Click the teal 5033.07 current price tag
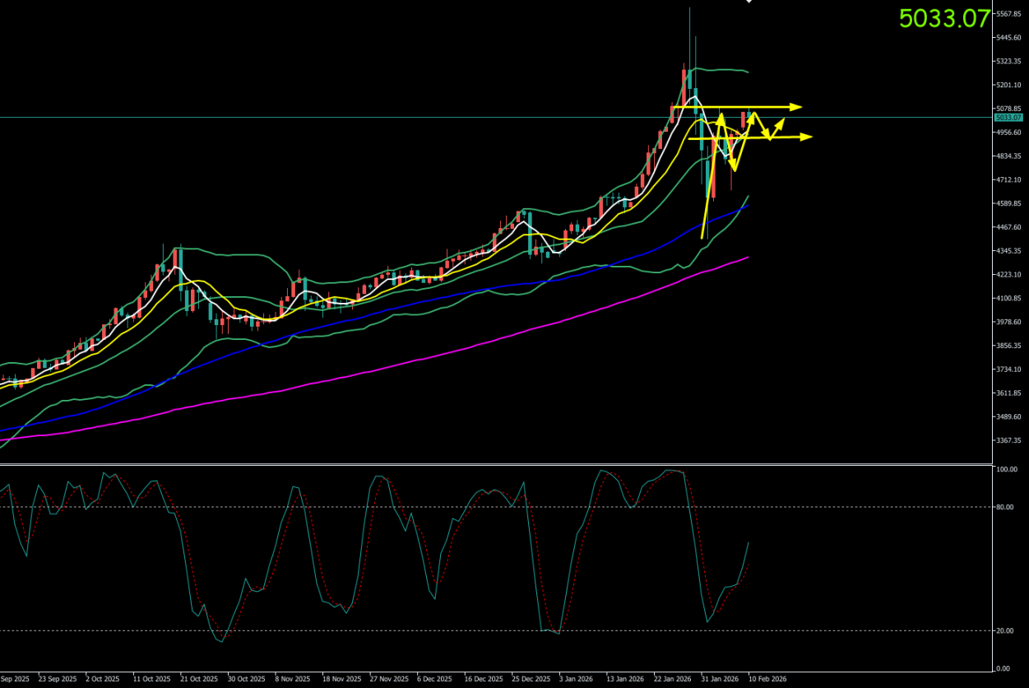Image resolution: width=1029 pixels, height=688 pixels. point(1008,118)
